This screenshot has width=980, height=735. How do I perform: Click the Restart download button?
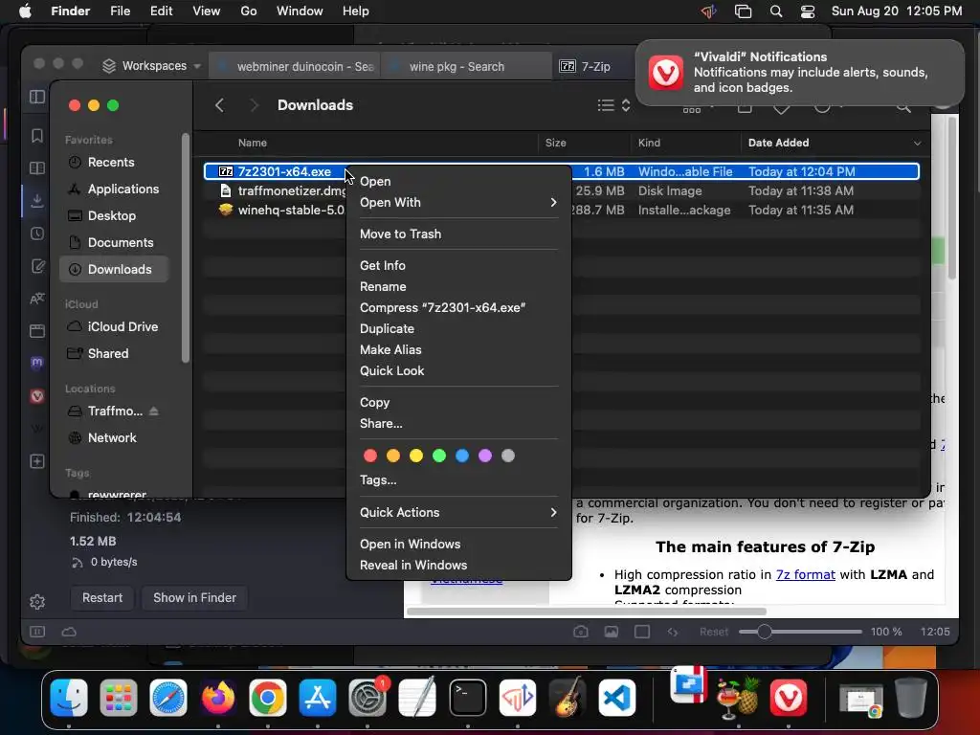pyautogui.click(x=102, y=597)
